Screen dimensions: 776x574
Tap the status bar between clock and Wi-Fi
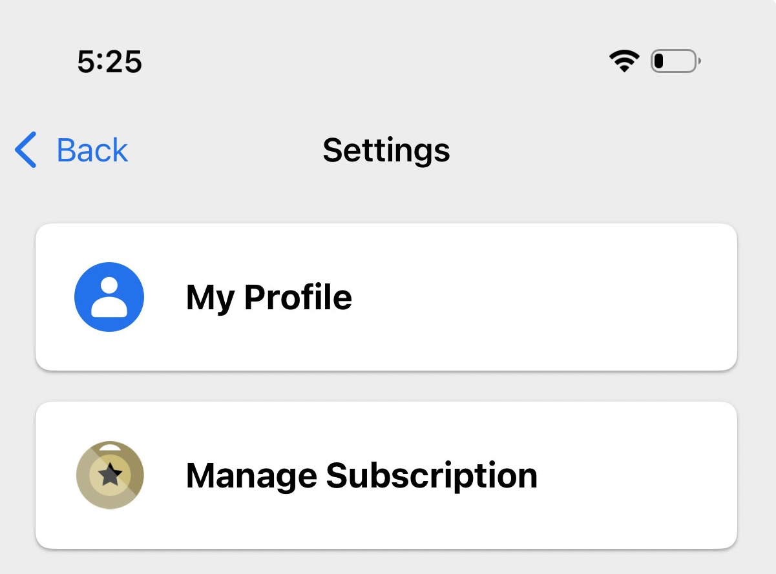[x=375, y=62]
